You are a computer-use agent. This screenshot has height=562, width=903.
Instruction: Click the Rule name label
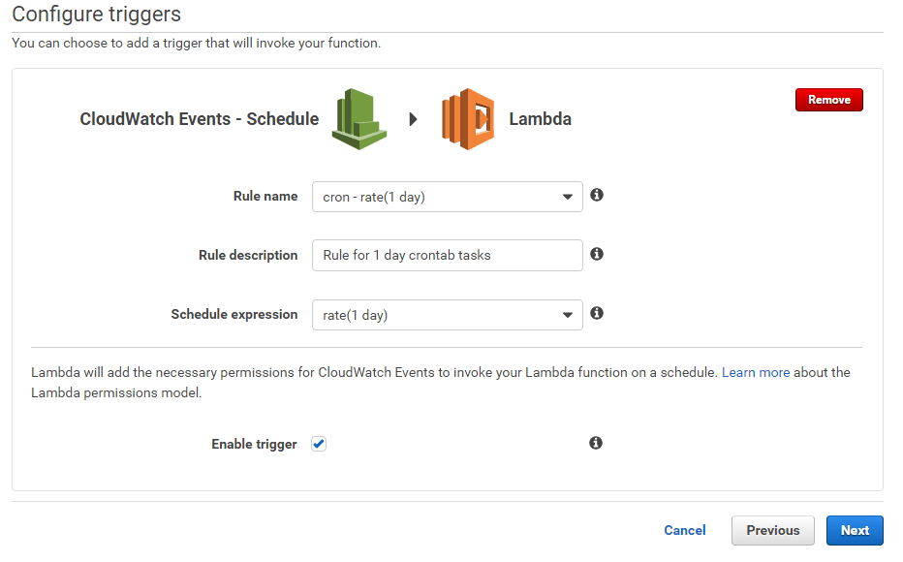coord(265,197)
